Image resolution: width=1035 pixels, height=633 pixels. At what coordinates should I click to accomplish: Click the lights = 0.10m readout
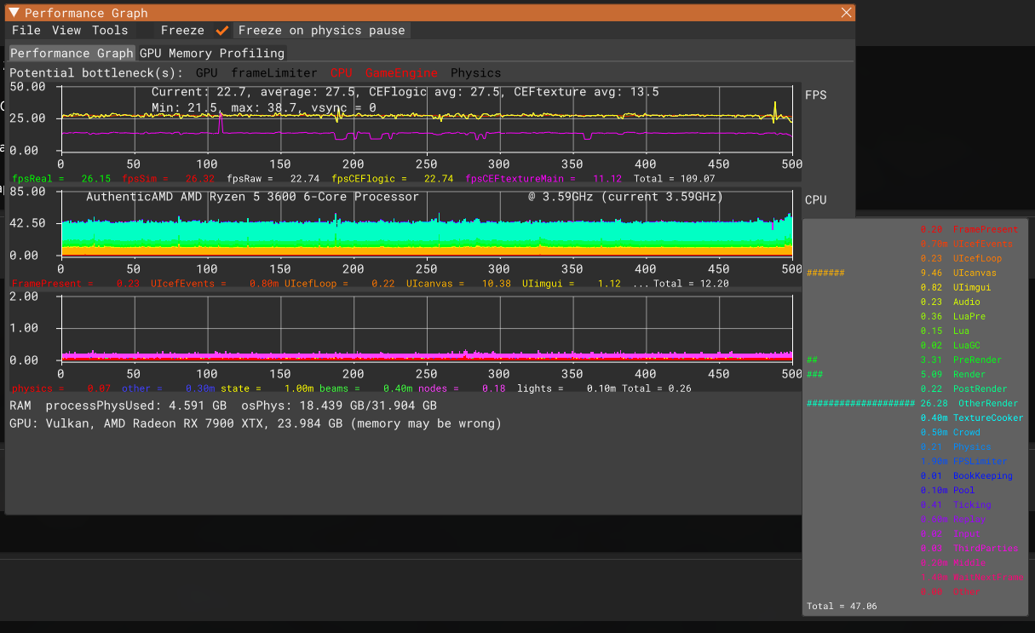point(567,388)
